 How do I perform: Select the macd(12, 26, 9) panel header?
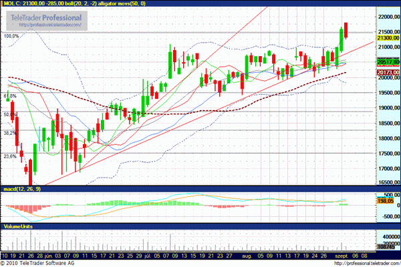pyautogui.click(x=23, y=191)
